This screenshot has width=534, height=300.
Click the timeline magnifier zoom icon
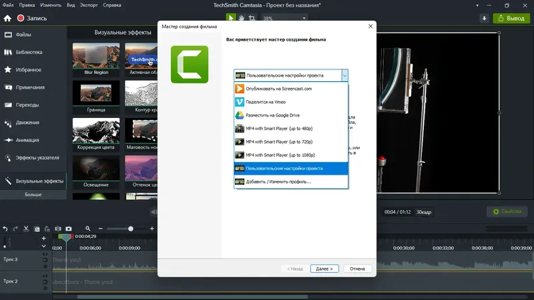tap(88, 229)
